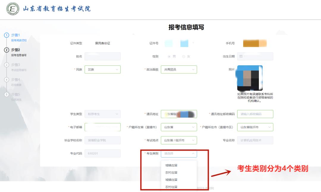Click the step 4 circle icon
The height and width of the screenshot is (192, 321).
pyautogui.click(x=7, y=79)
